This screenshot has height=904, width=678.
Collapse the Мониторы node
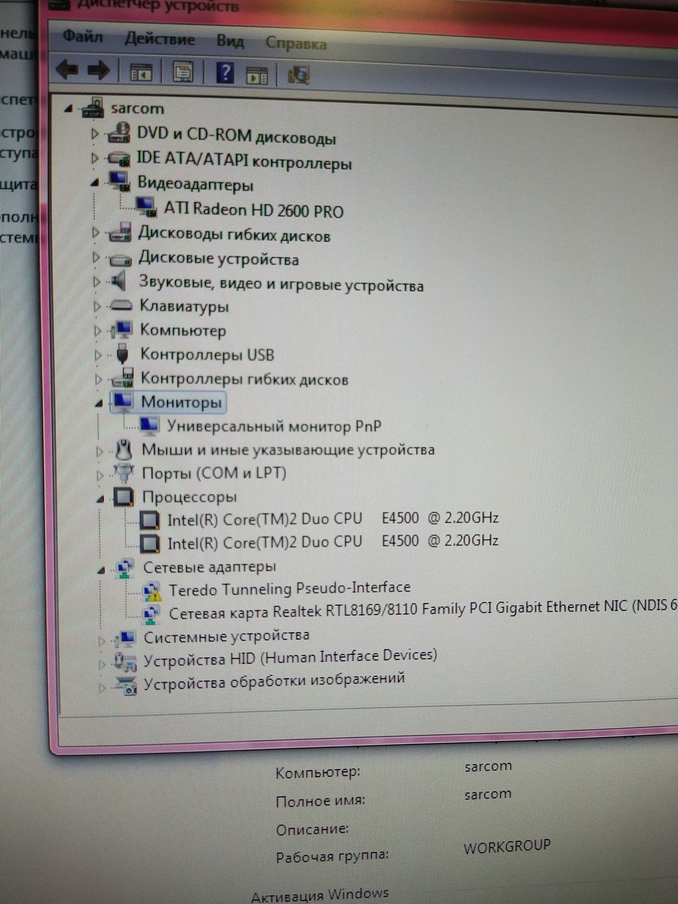click(99, 404)
